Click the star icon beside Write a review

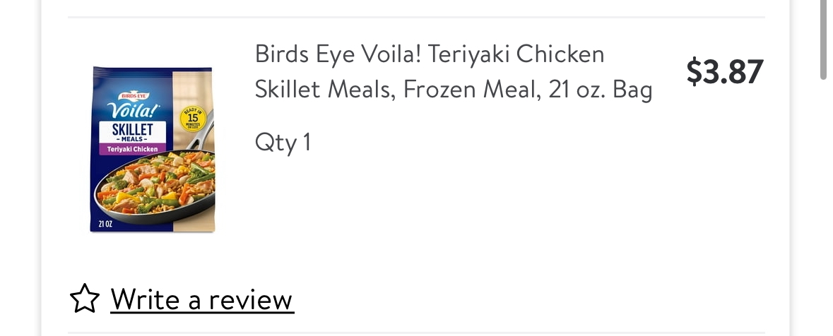pos(85,299)
